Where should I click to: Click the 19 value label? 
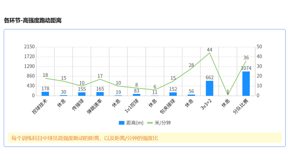point(118,92)
